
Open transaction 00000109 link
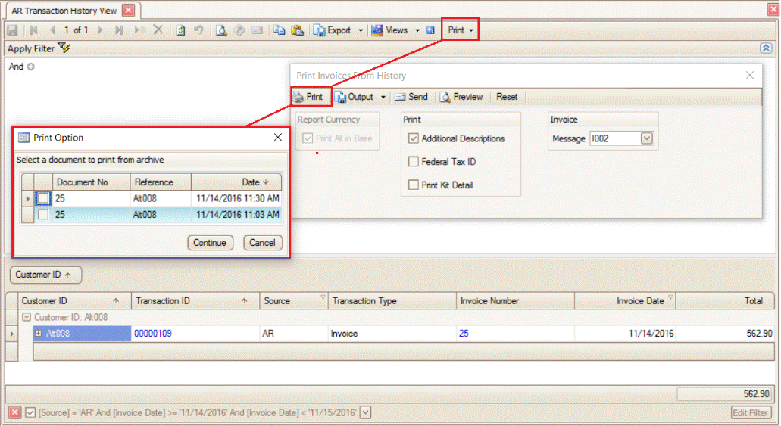coord(153,334)
